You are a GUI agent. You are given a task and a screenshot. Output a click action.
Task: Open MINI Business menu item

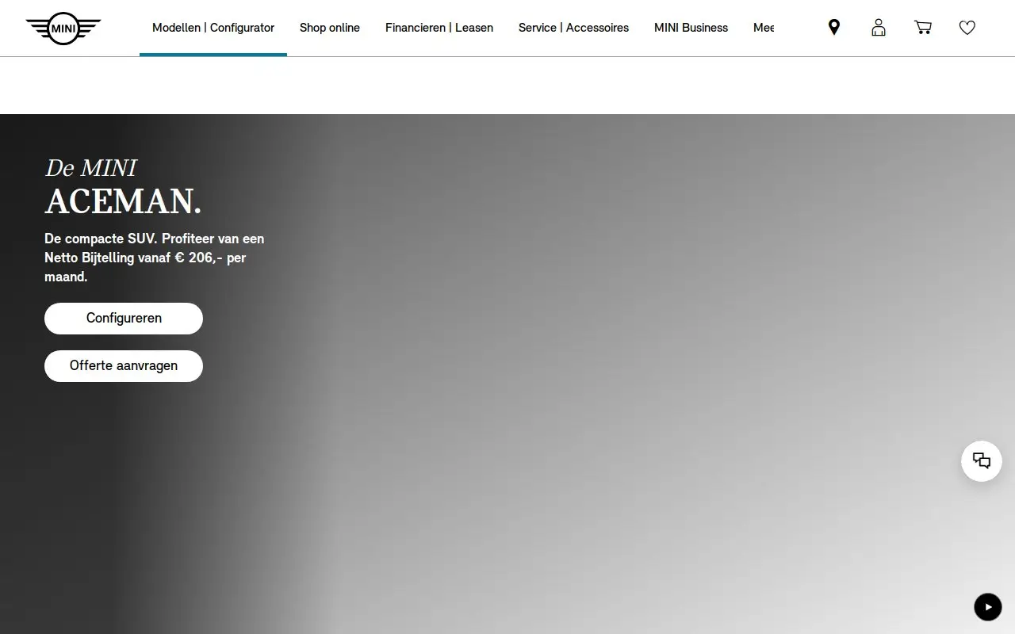point(691,28)
